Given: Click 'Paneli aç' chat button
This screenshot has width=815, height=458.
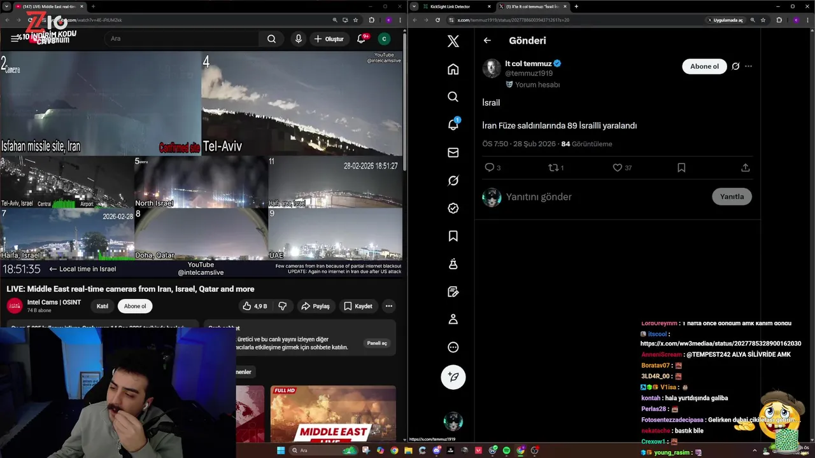Looking at the screenshot, I should coord(377,343).
